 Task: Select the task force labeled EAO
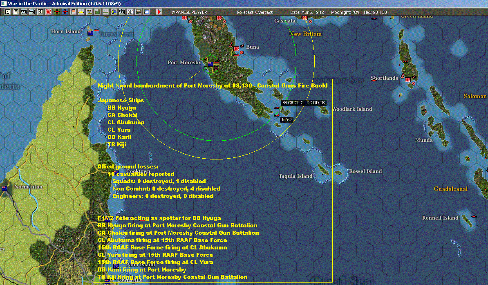tap(287, 120)
